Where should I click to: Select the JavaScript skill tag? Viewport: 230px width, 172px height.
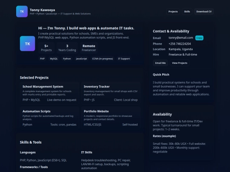click(81, 59)
